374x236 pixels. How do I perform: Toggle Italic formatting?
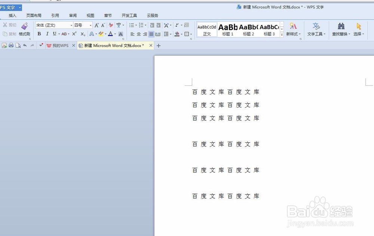click(47, 34)
